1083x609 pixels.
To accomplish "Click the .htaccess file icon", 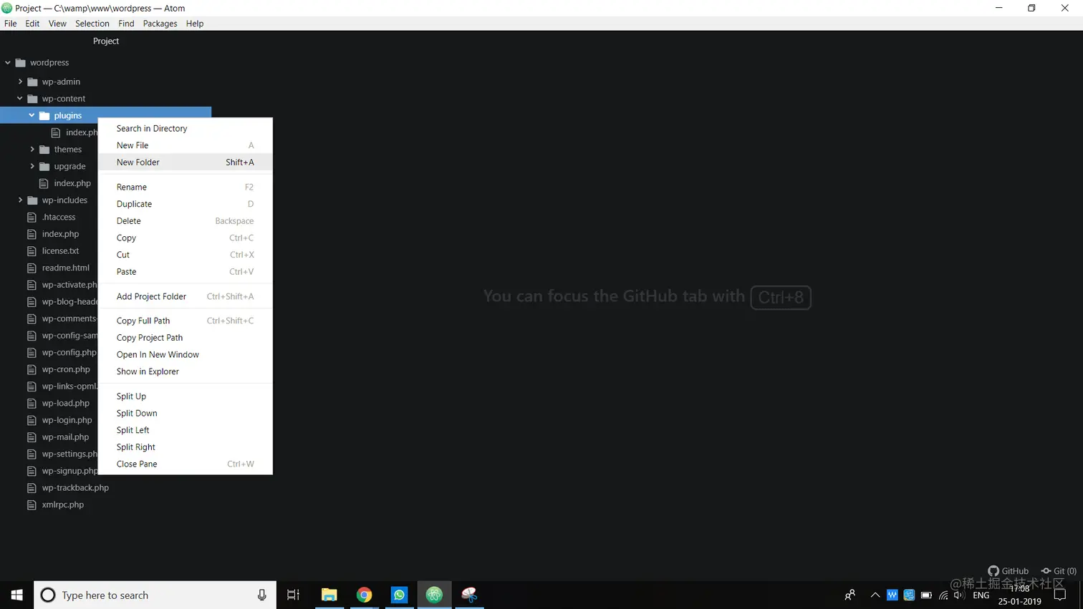I will tap(32, 217).
